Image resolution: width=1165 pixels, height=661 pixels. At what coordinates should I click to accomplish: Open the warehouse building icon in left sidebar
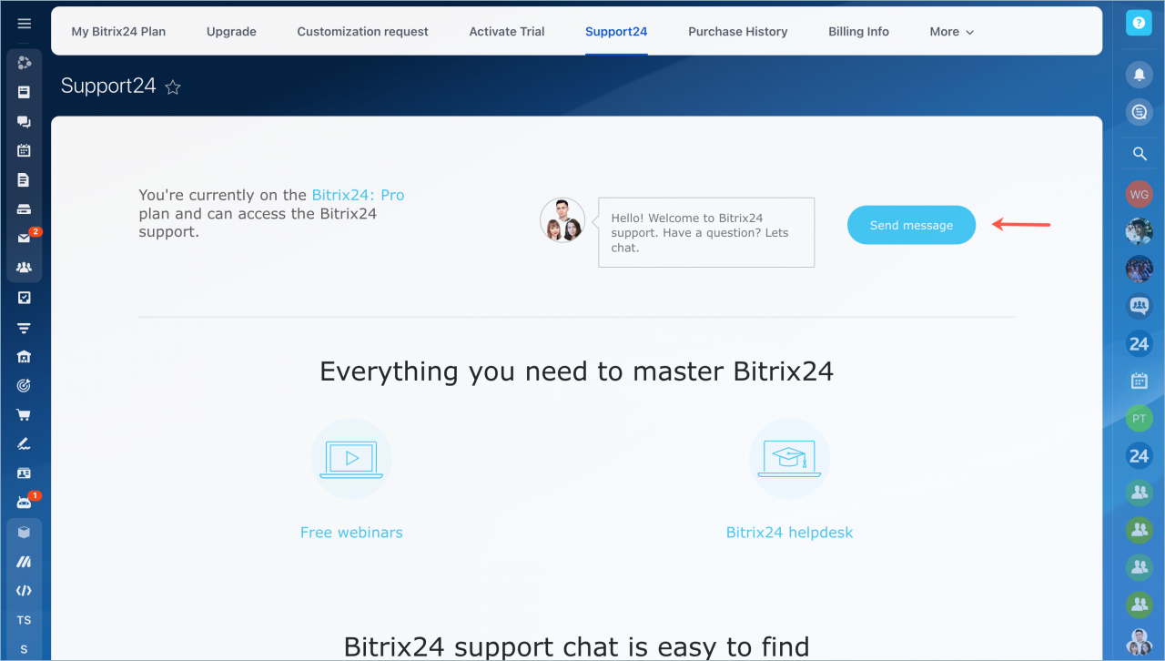click(x=25, y=357)
